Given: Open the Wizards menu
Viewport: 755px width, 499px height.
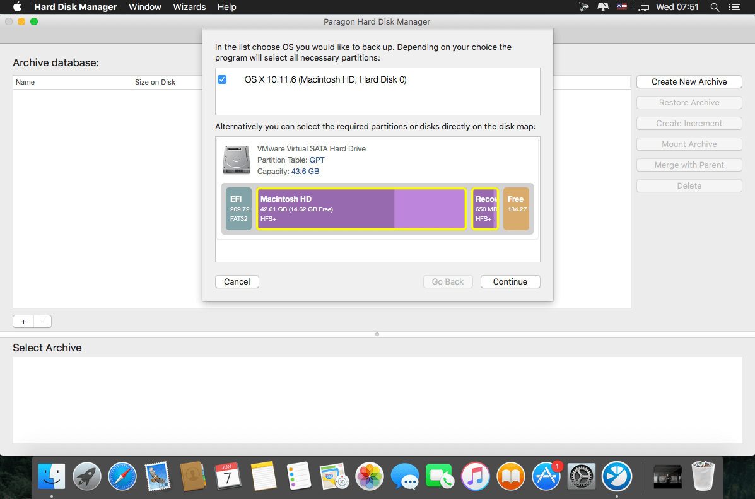Looking at the screenshot, I should pos(189,7).
